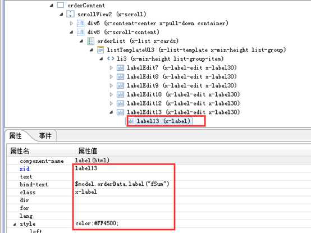Select li3 list-group-item row
The width and height of the screenshot is (311, 233).
pyautogui.click(x=170, y=59)
